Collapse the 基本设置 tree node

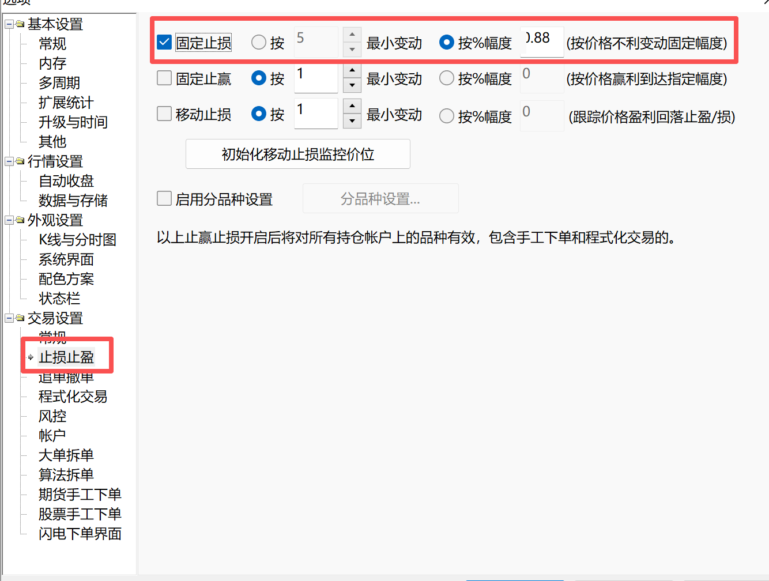click(x=9, y=24)
